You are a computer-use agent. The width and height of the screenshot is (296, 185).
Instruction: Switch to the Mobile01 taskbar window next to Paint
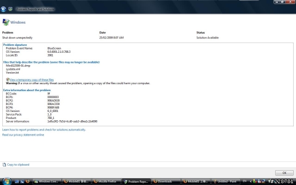(x=196, y=181)
